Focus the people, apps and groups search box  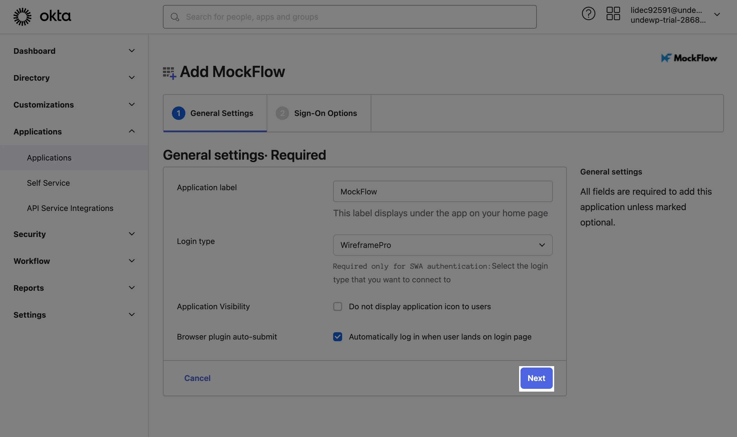[350, 17]
